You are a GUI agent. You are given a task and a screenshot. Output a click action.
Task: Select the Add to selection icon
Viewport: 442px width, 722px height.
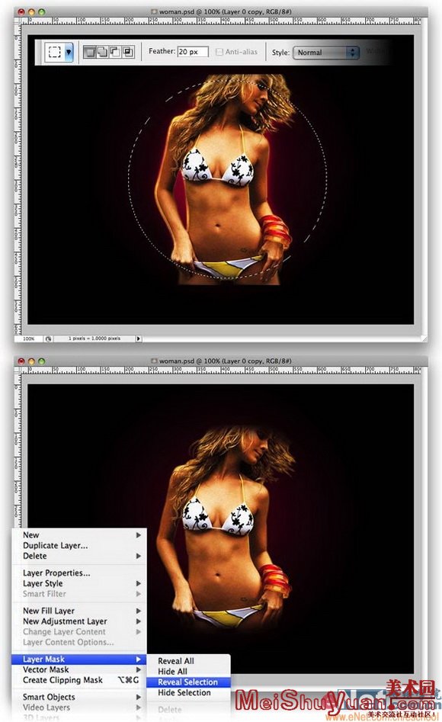102,52
